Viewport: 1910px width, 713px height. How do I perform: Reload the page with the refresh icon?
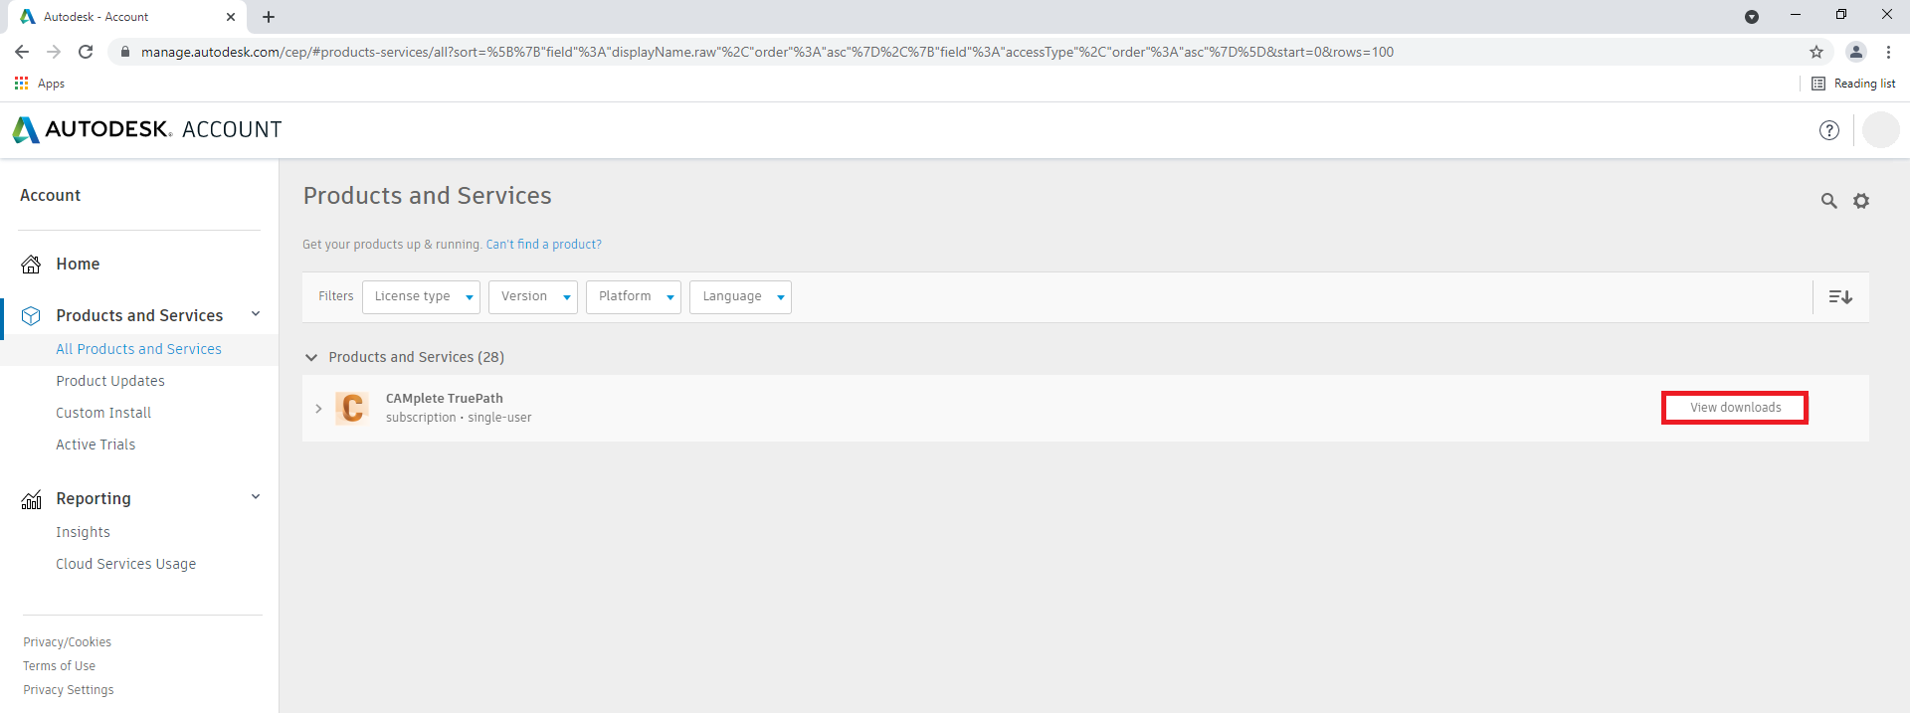pyautogui.click(x=86, y=52)
